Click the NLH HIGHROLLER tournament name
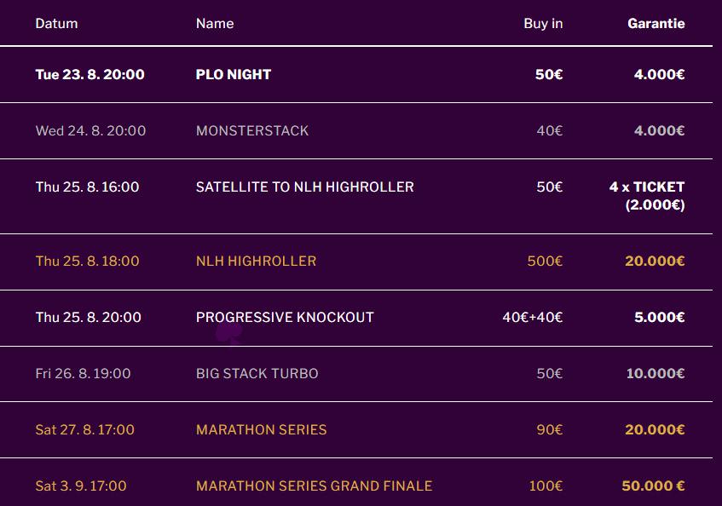This screenshot has height=506, width=722. 256,261
